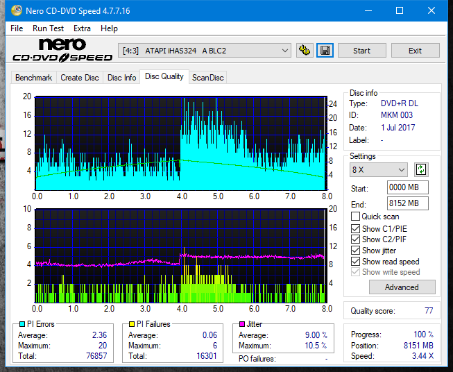Toggle Show jitter checkbox
The image size is (453, 372).
pyautogui.click(x=355, y=251)
